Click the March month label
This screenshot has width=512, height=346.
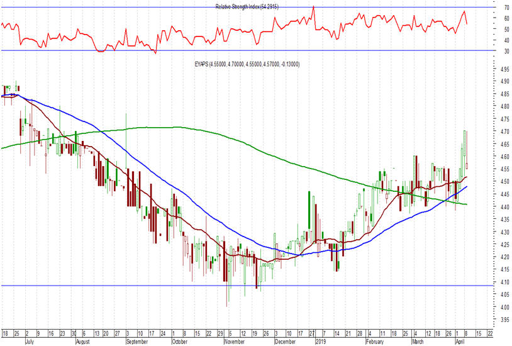click(417, 342)
